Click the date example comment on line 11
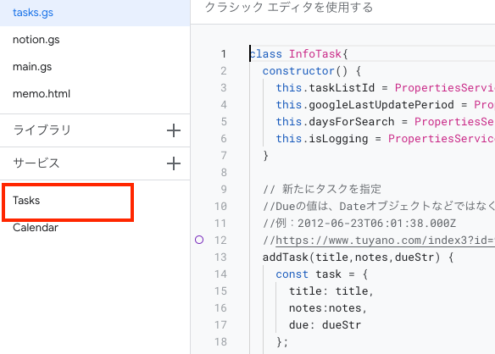 tap(359, 224)
